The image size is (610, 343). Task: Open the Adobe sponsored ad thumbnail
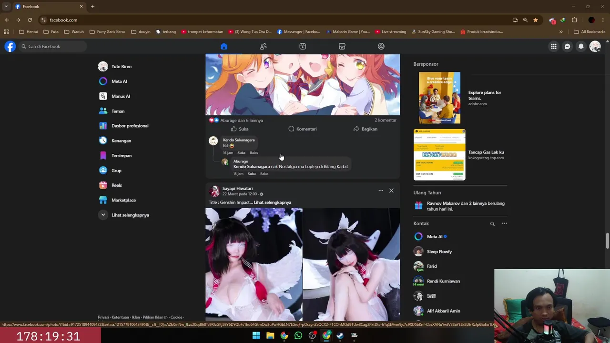pos(439,98)
